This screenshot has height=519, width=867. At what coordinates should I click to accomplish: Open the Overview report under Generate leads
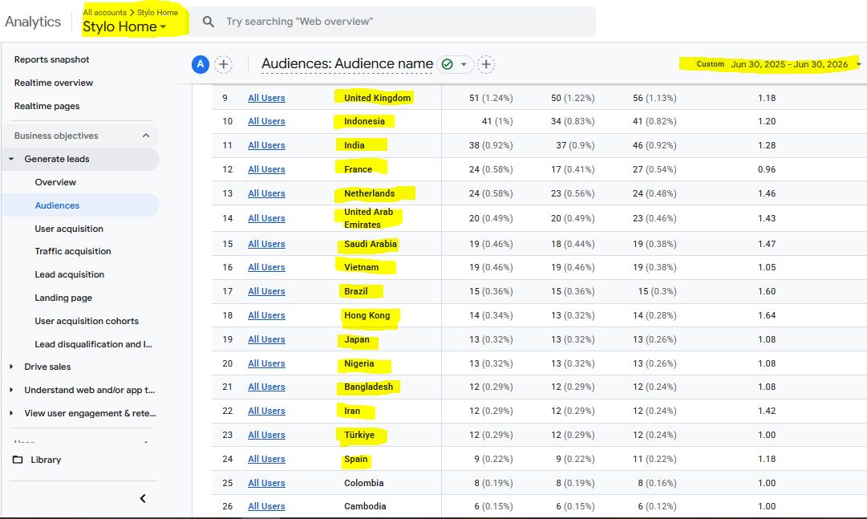[55, 182]
